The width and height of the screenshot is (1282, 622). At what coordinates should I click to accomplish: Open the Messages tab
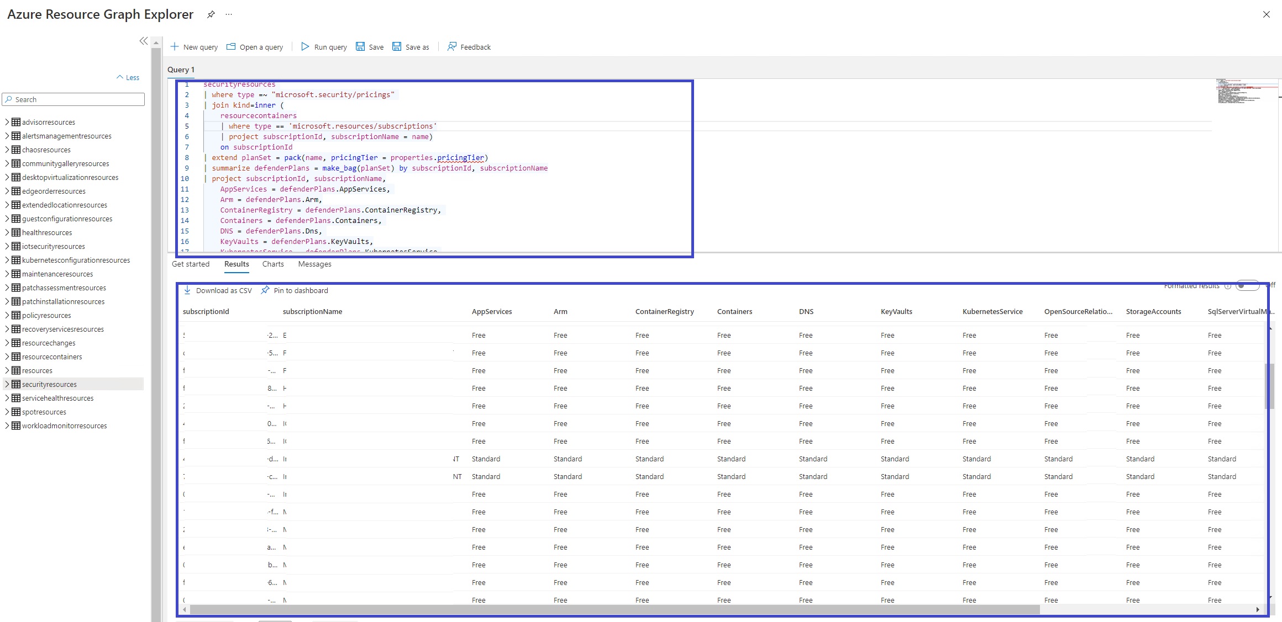[x=314, y=264]
